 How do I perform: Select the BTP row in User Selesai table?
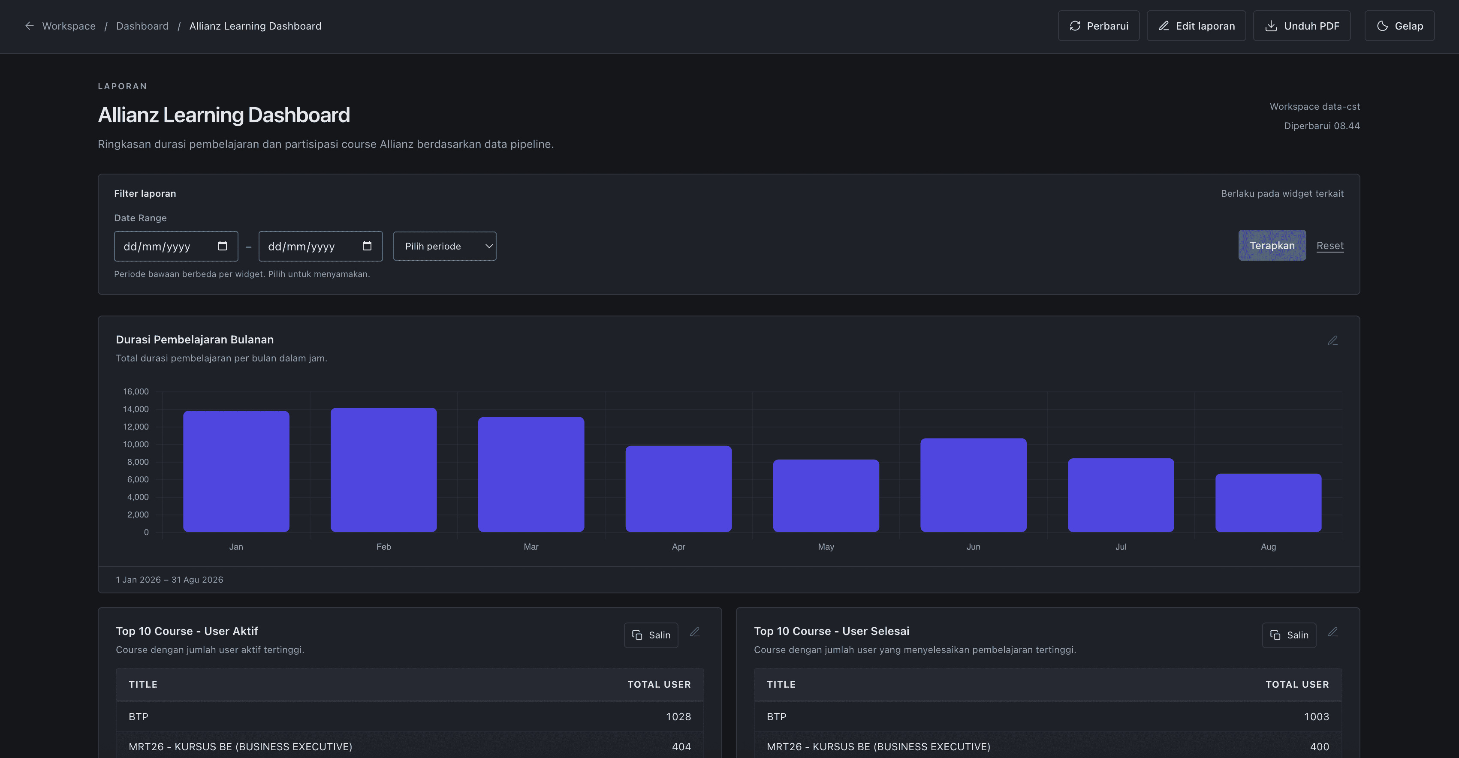pos(1048,717)
